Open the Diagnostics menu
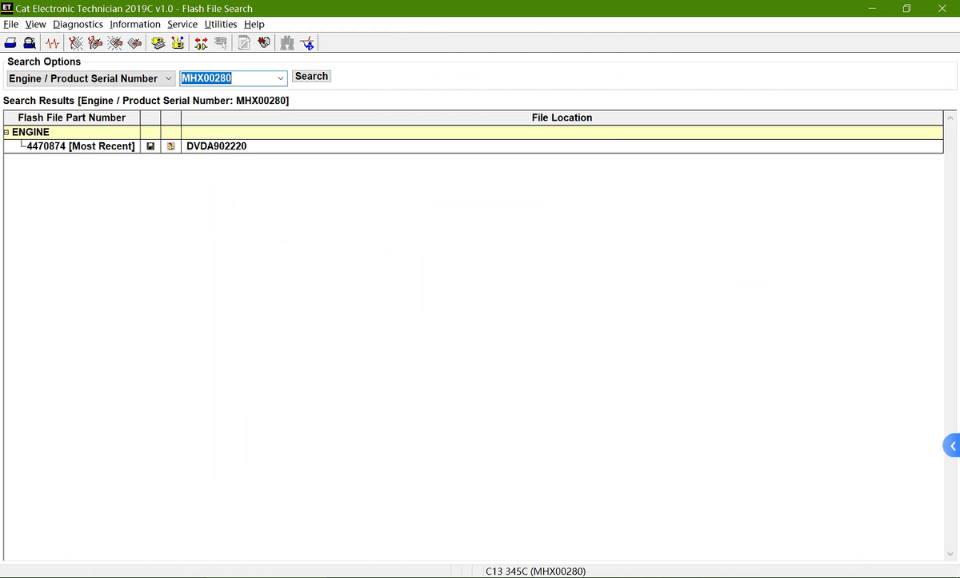The image size is (960, 578). 78,24
